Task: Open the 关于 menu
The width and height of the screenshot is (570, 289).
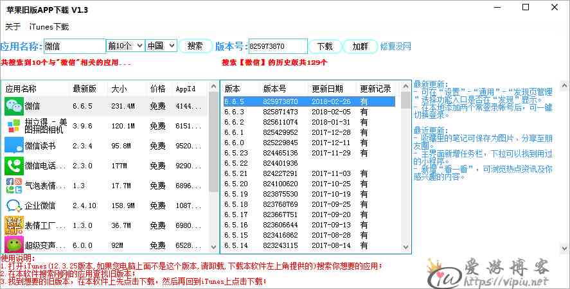Action: click(x=13, y=27)
